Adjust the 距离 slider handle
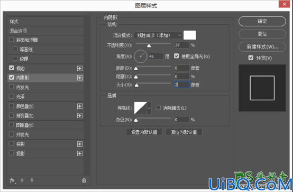This screenshot has width=293, height=192. (x=136, y=69)
